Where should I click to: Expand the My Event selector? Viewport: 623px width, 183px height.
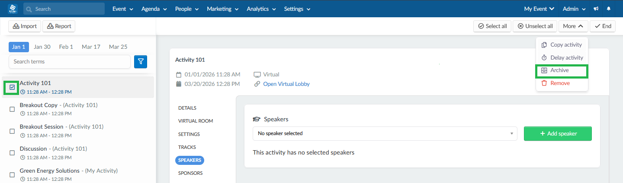tap(539, 9)
